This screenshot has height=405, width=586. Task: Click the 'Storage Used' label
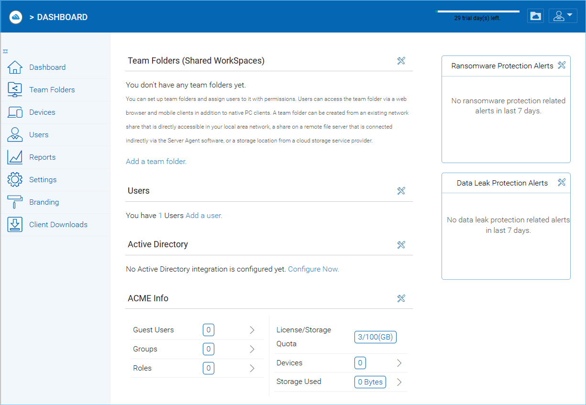click(299, 382)
